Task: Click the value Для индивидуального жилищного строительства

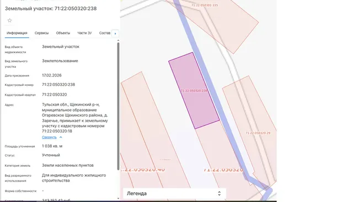Action: [74, 178]
